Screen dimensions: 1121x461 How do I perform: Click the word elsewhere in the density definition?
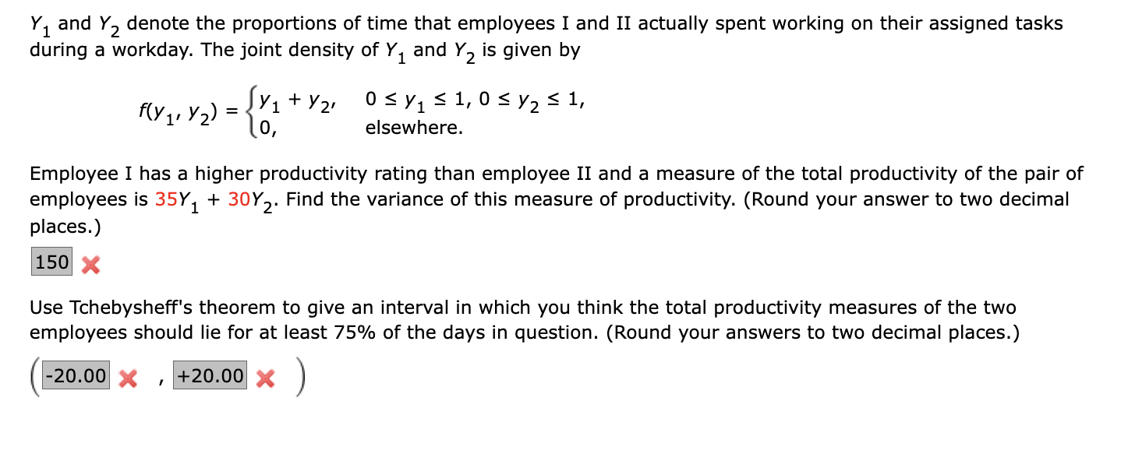[x=412, y=128]
